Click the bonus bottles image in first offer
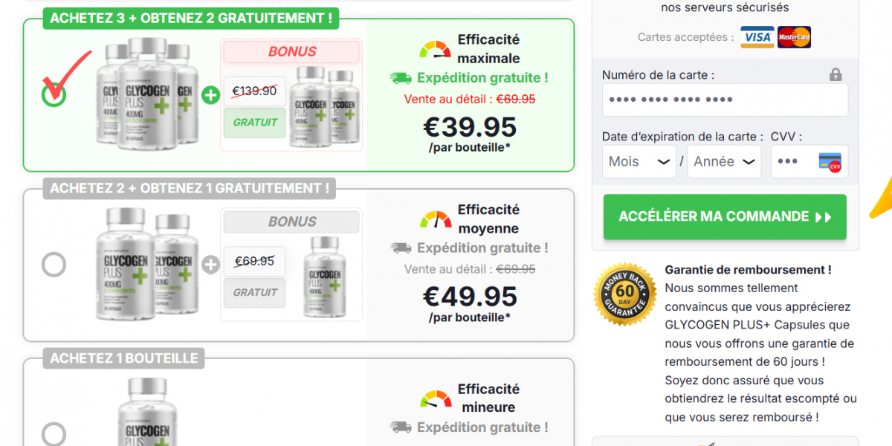The height and width of the screenshot is (446, 892). pyautogui.click(x=324, y=106)
